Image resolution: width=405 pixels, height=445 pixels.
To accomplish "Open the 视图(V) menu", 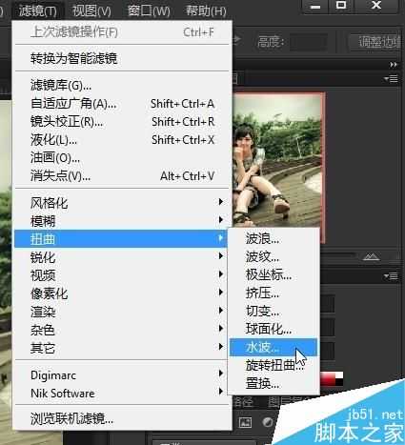I will pyautogui.click(x=91, y=10).
